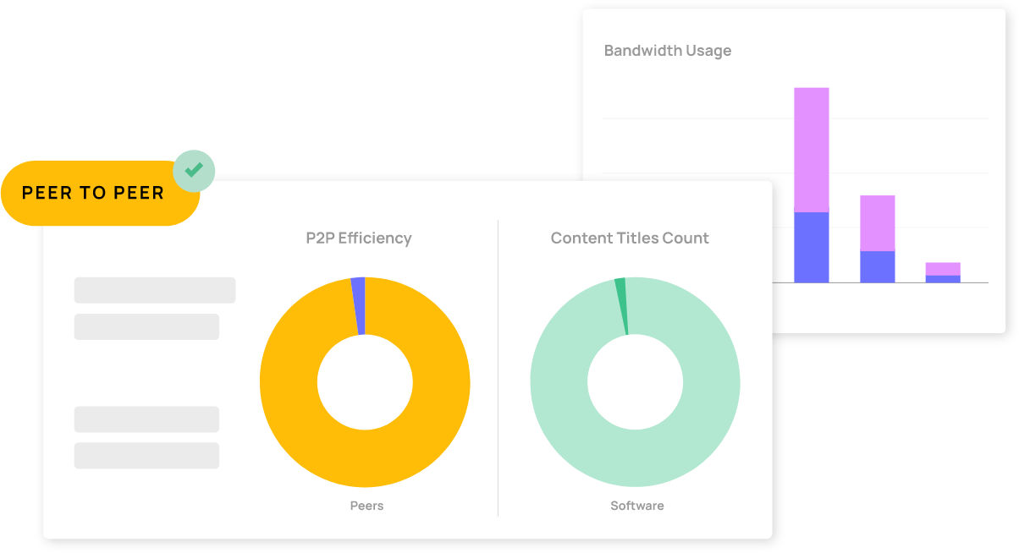Click the P2P Efficiency chart title
The image size is (1019, 553).
click(x=359, y=238)
